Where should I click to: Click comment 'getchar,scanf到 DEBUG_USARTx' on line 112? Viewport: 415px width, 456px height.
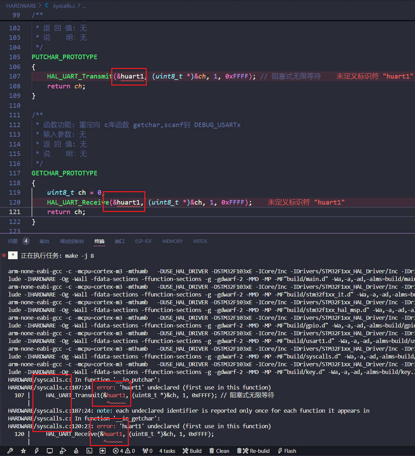tap(187, 125)
